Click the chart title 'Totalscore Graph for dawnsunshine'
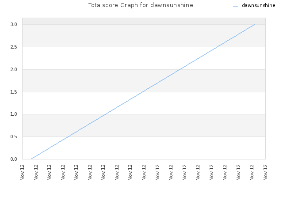 (x=141, y=5)
